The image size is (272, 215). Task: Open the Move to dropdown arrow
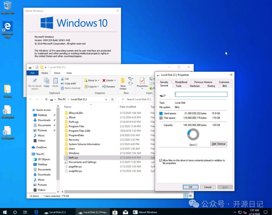(98, 80)
